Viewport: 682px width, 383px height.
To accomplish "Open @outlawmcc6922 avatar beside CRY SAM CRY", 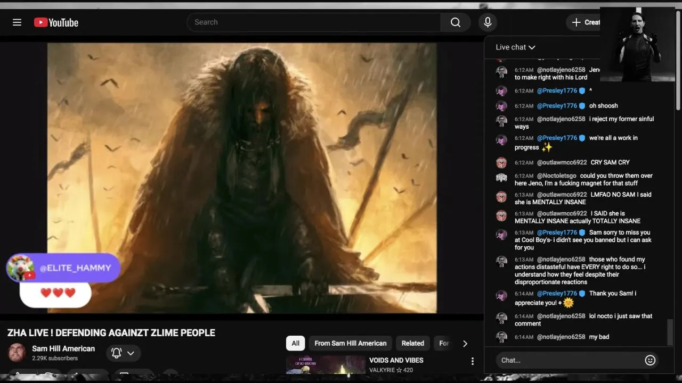I will coord(501,163).
